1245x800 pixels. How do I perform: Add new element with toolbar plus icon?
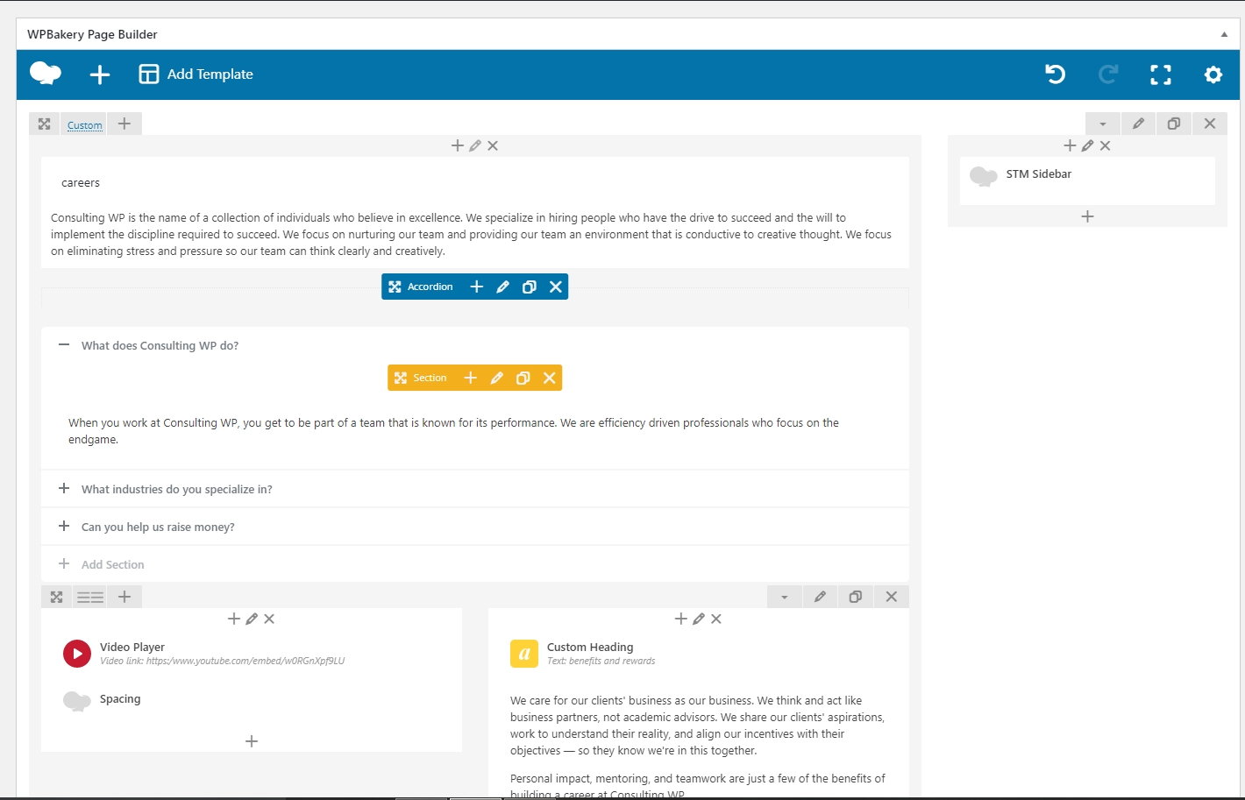[100, 74]
